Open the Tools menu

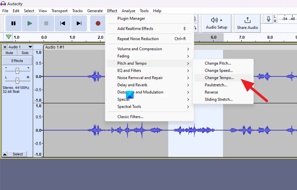(144, 11)
